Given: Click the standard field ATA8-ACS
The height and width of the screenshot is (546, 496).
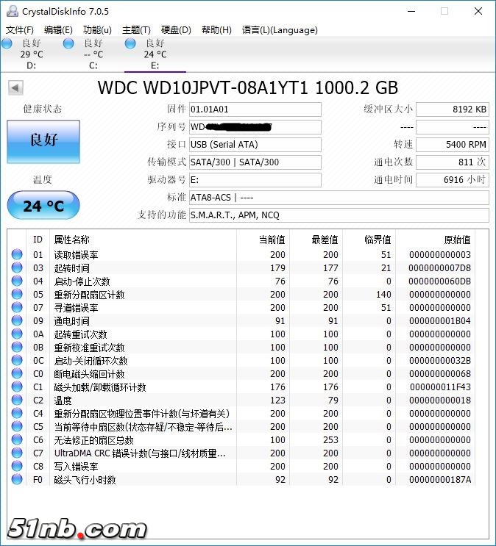Looking at the screenshot, I should click(x=339, y=198).
